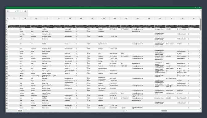Click the horizontal scrollbar thumb
This screenshot has width=207, height=118.
point(164,111)
